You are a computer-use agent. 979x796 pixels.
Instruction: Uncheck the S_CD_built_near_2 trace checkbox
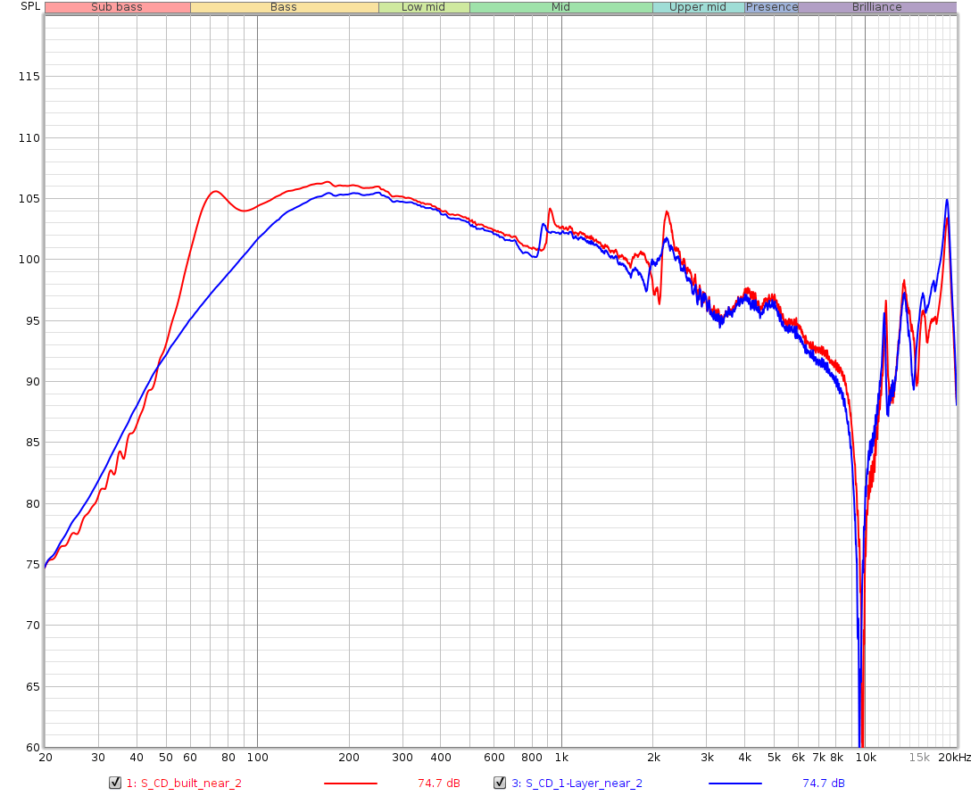click(x=115, y=783)
